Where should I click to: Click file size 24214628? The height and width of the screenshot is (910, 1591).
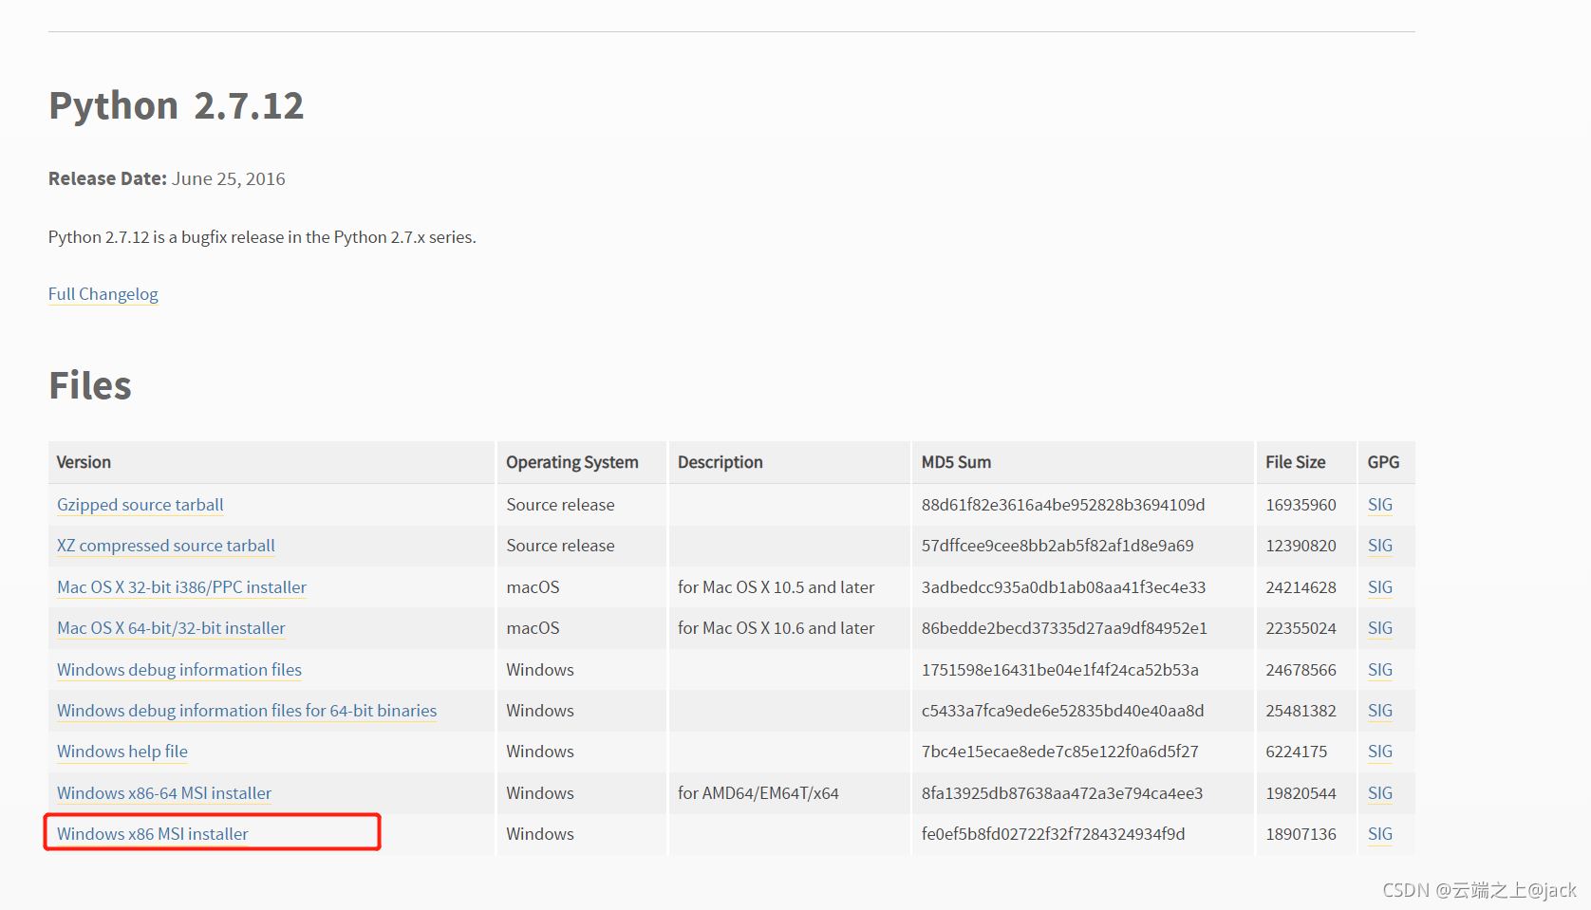[1301, 587]
